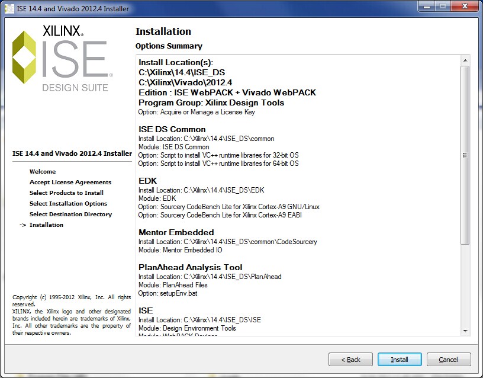Click the Mentor Embedded heading
483x378 pixels.
(176, 232)
